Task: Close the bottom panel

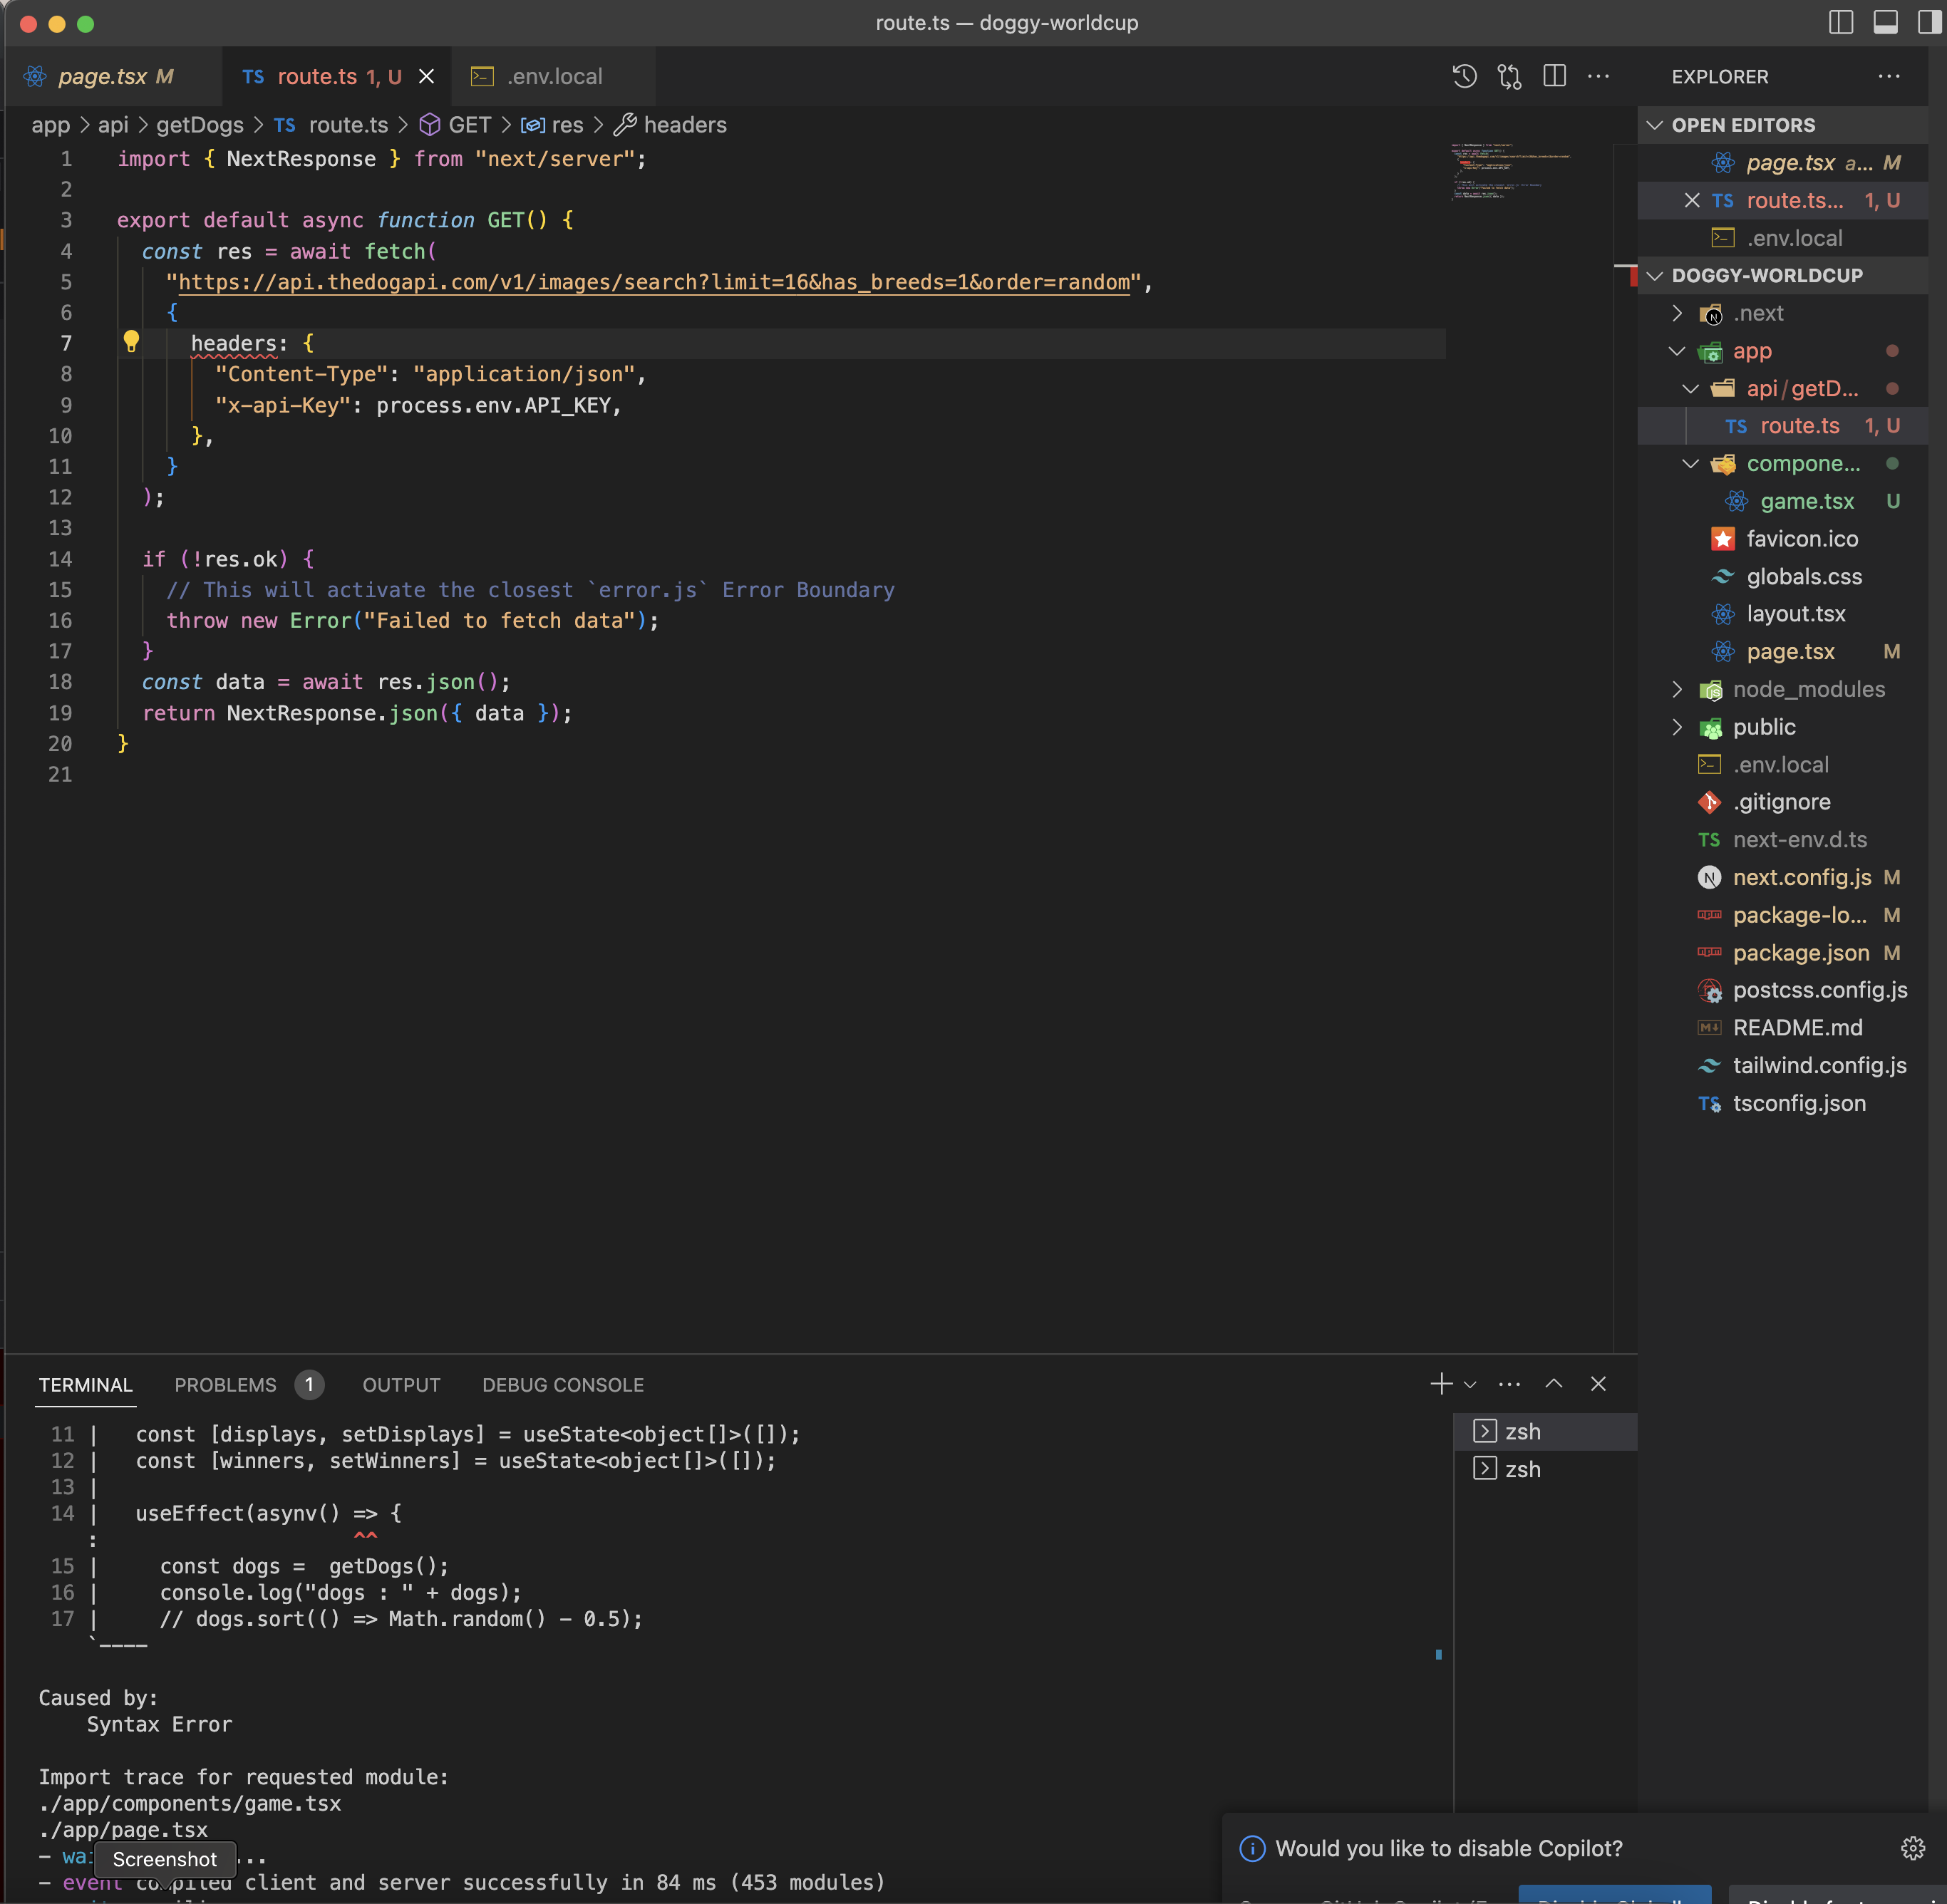Action: 1598,1384
